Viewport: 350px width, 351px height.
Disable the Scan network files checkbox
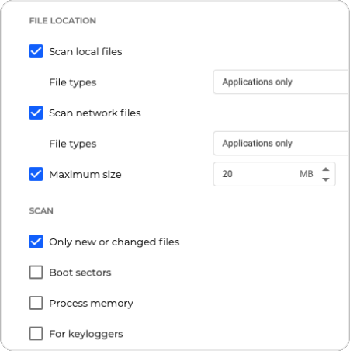coord(36,113)
